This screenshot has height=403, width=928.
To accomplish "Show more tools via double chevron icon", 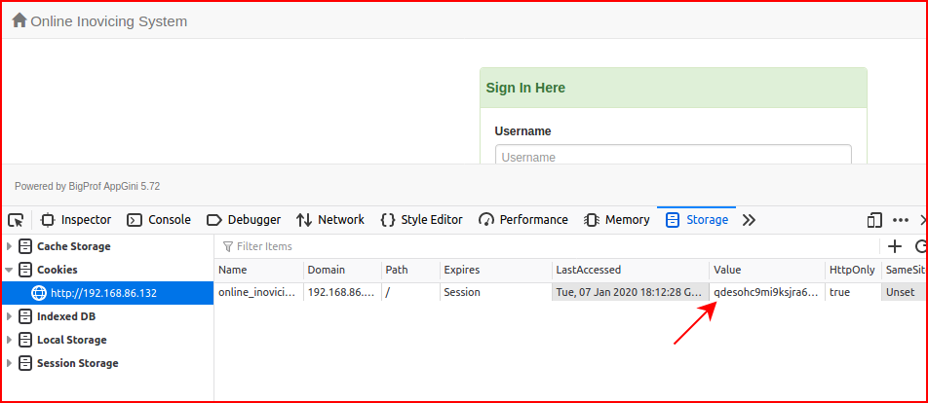I will pos(749,220).
